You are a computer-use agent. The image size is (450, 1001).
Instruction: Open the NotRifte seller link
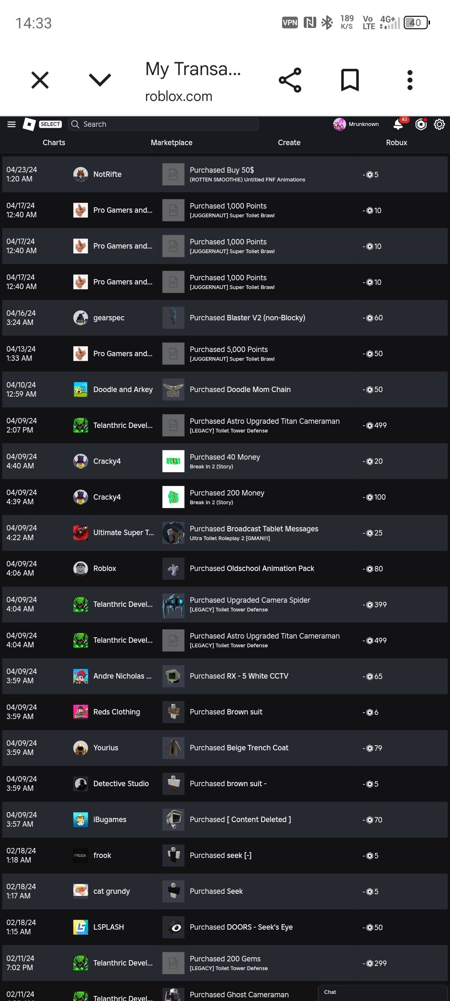tap(107, 174)
